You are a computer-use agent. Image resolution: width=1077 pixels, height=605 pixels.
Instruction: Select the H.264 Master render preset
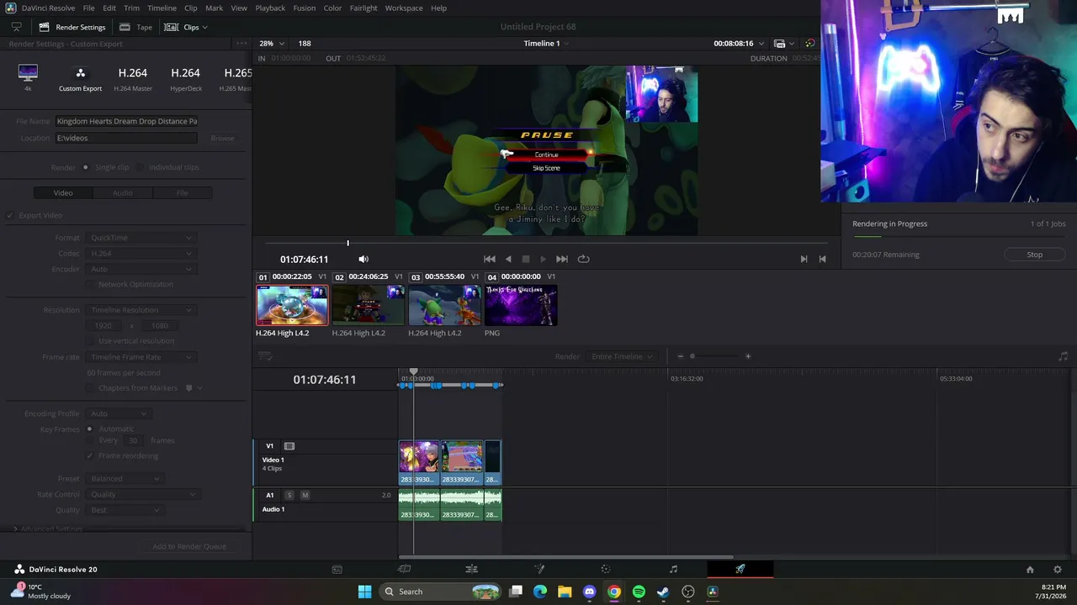pyautogui.click(x=133, y=78)
